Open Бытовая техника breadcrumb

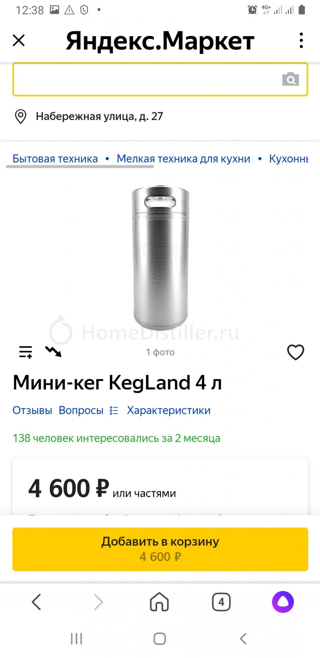(55, 159)
